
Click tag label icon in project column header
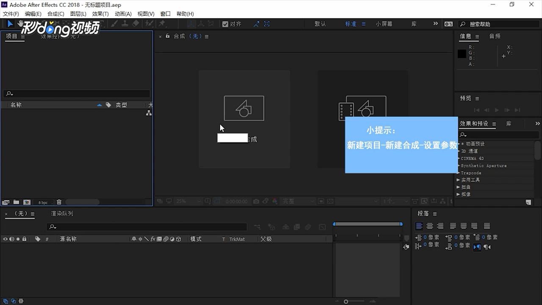click(x=108, y=105)
